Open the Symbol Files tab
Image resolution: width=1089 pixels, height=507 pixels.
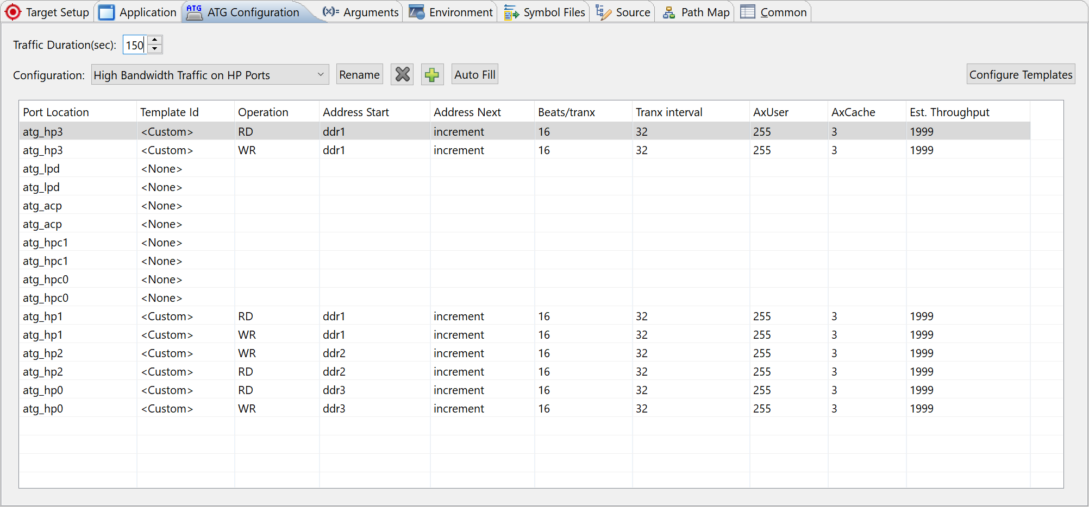544,12
